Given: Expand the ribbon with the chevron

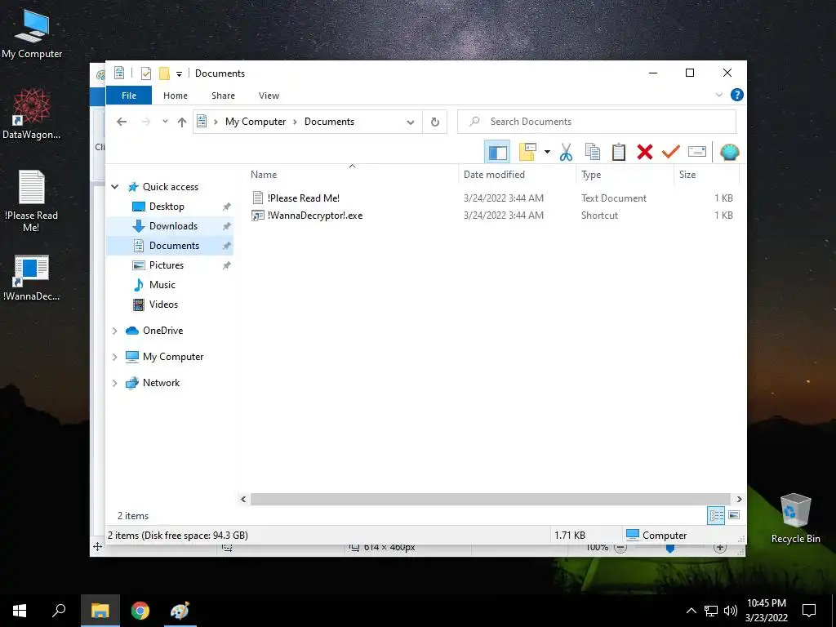Looking at the screenshot, I should (x=718, y=95).
